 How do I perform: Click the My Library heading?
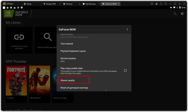click(13, 22)
